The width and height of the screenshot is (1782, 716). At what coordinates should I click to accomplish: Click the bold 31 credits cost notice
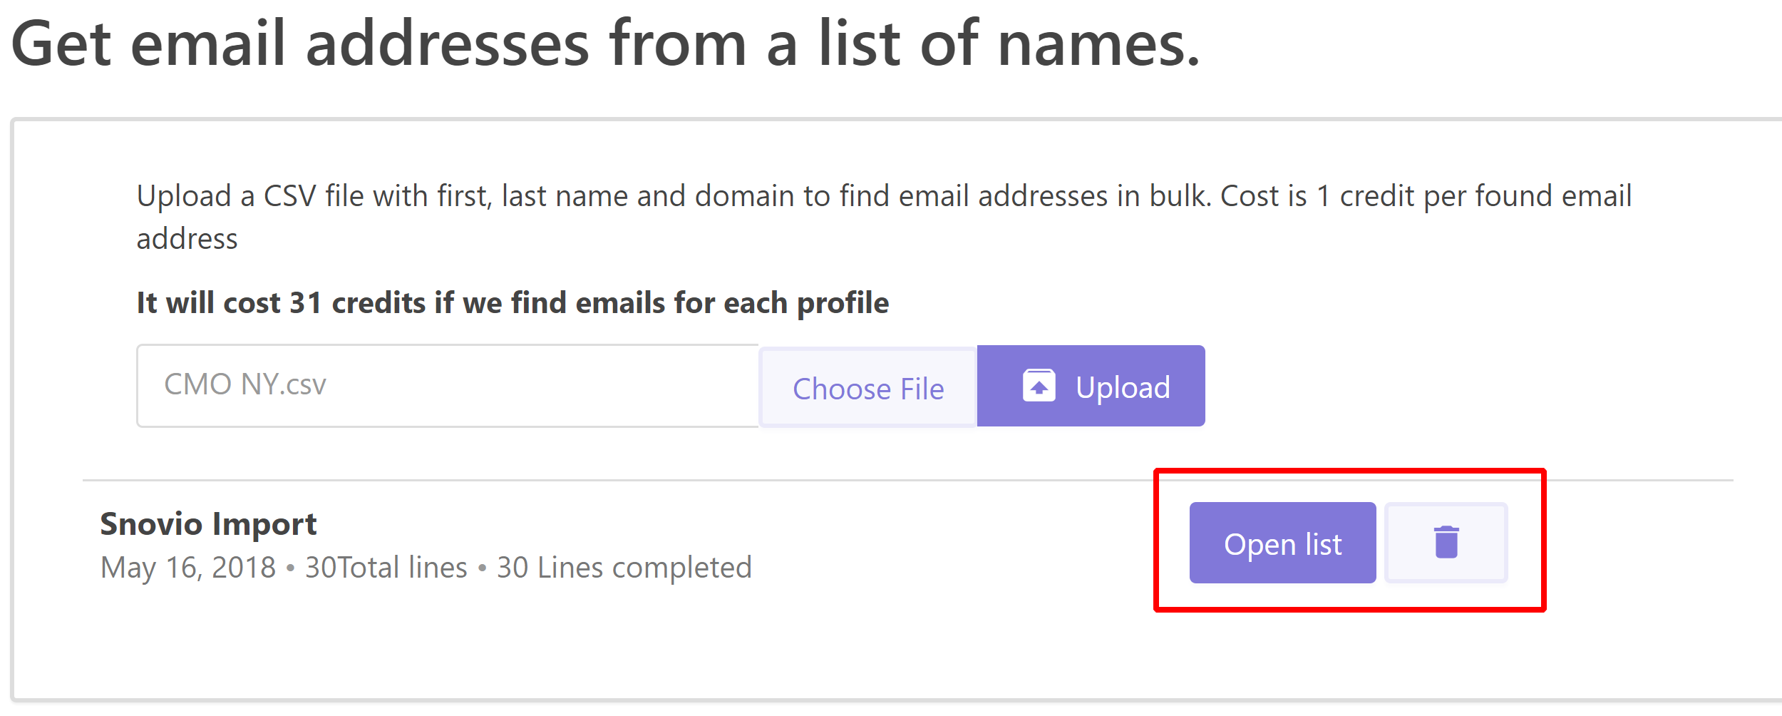click(513, 303)
